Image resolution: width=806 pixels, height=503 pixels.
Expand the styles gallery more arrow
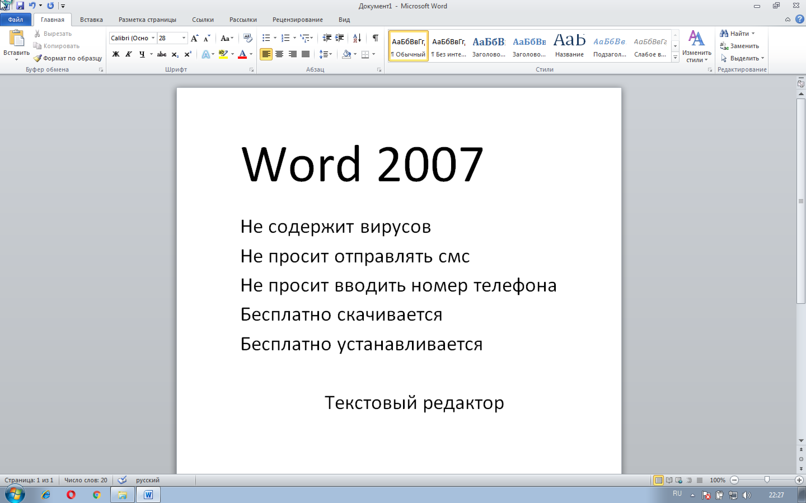675,58
